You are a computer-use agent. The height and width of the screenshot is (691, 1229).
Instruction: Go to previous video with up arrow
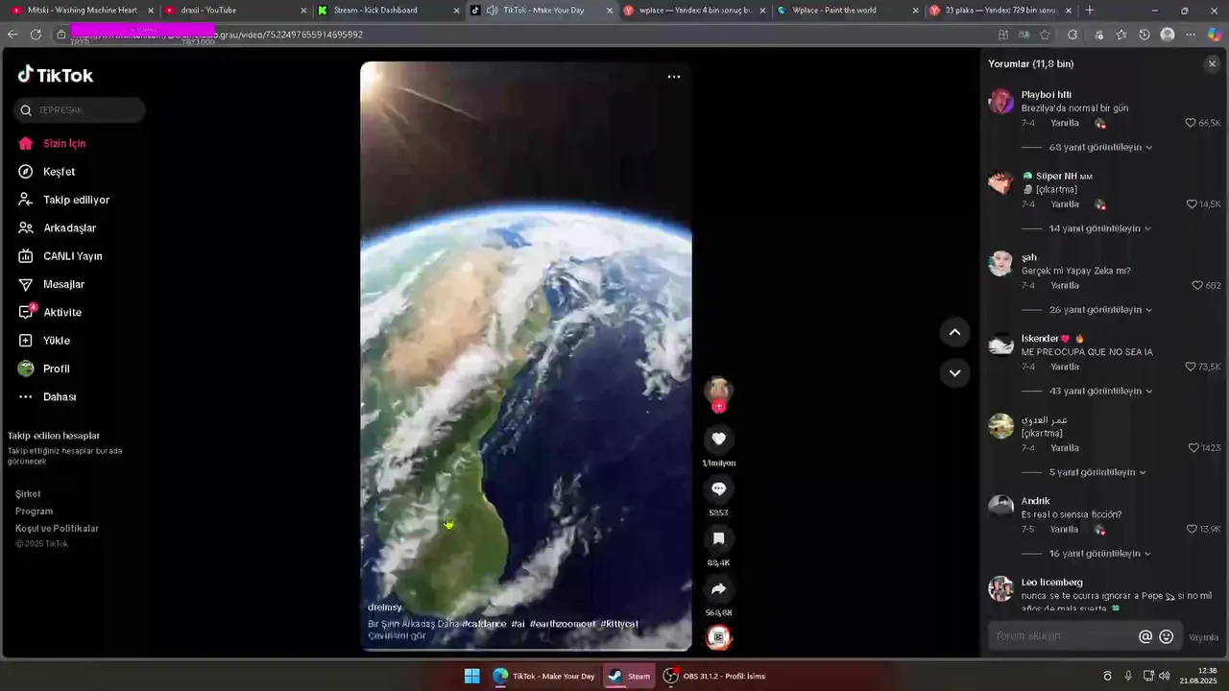954,332
